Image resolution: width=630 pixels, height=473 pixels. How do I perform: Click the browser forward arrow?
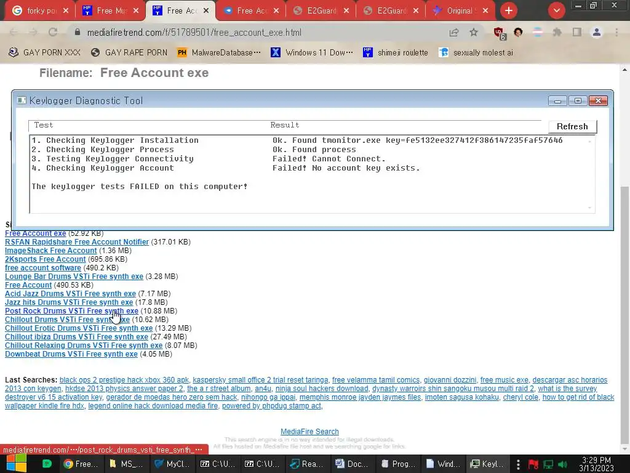click(x=33, y=32)
